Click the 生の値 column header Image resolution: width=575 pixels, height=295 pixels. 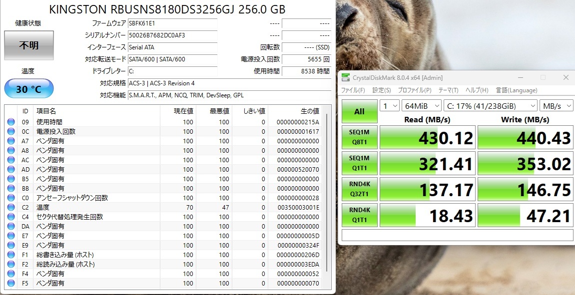coord(295,111)
